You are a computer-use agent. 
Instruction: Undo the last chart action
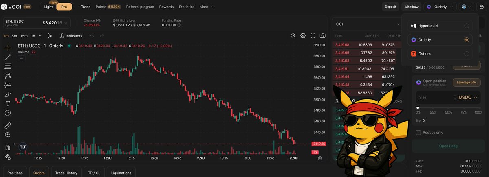(92, 36)
